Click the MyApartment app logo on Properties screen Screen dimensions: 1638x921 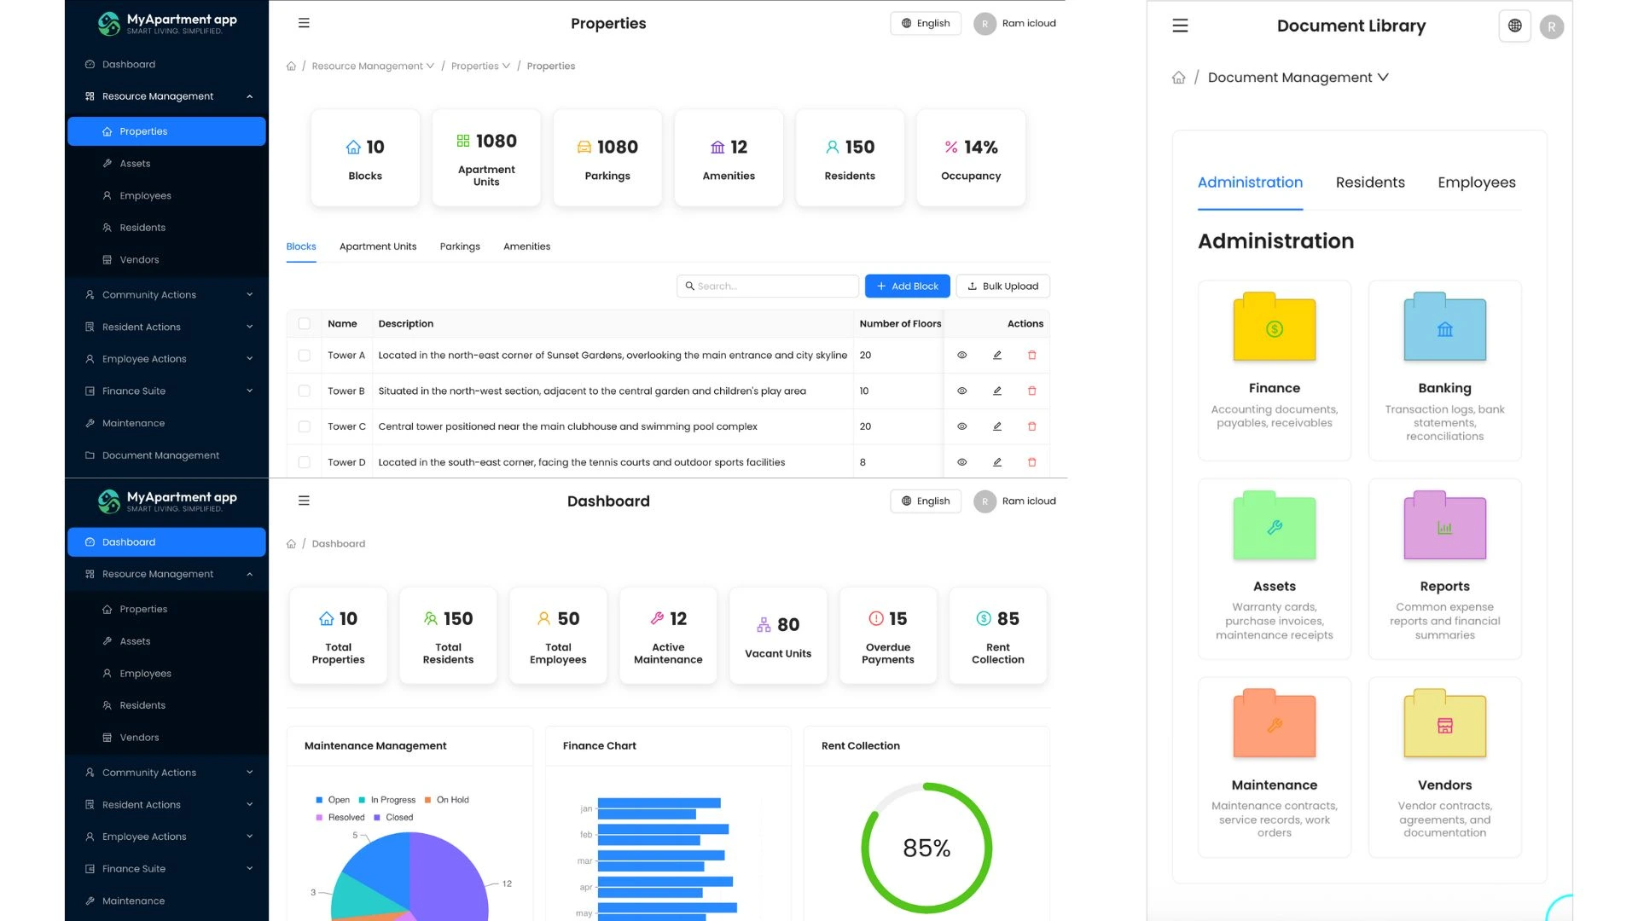tap(167, 23)
